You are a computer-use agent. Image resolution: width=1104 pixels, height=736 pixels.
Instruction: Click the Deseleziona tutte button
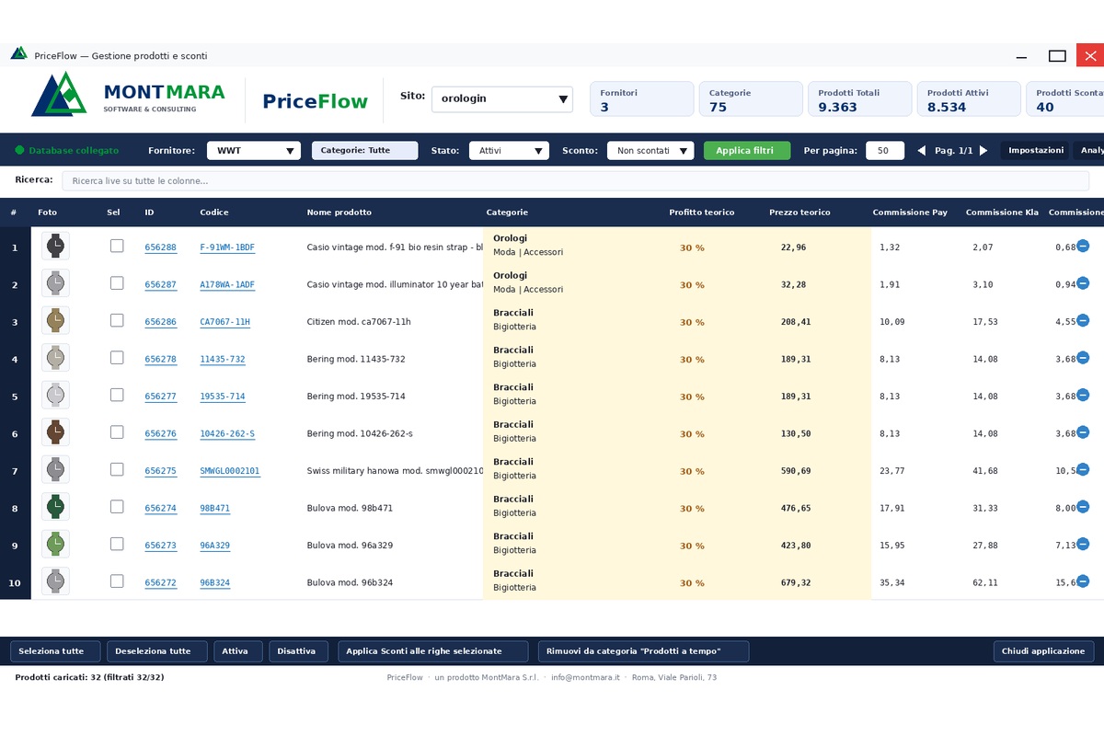tap(157, 651)
